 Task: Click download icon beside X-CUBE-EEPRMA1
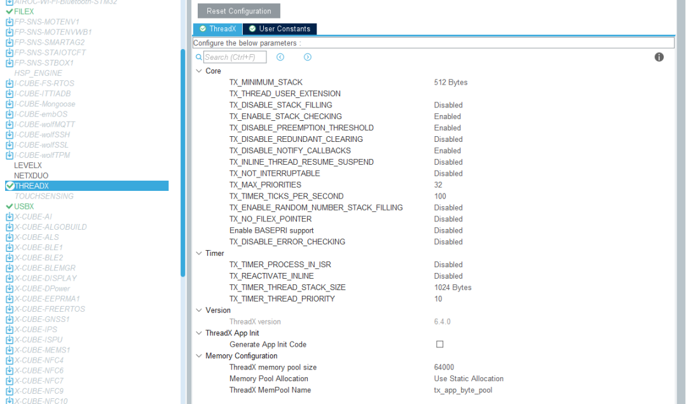coord(9,298)
